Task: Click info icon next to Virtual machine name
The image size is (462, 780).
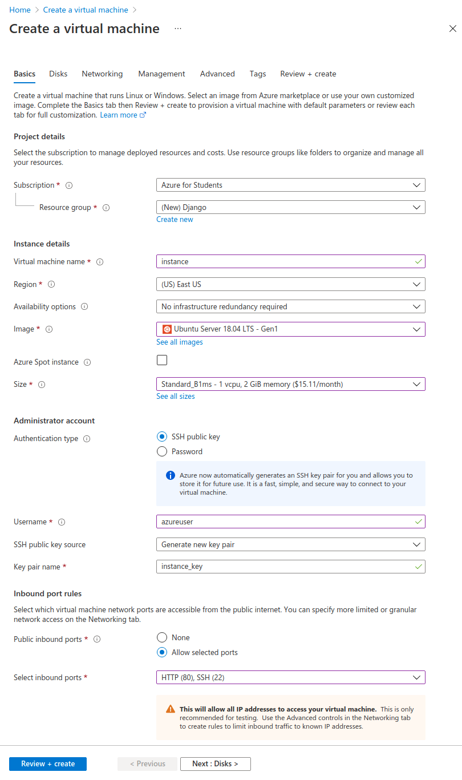Action: pos(100,262)
